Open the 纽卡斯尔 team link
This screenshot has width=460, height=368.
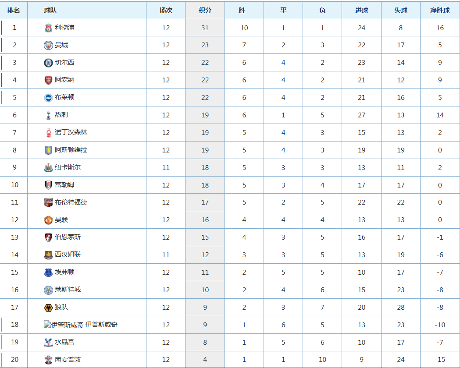[x=68, y=167]
